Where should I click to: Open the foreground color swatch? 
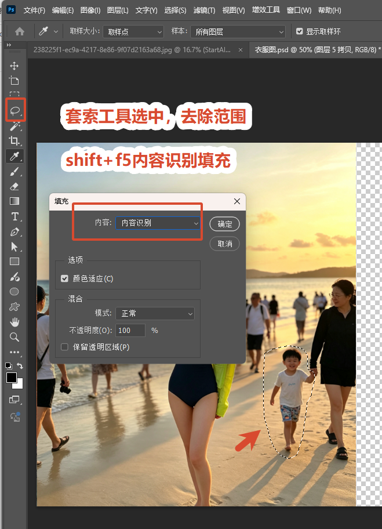point(12,378)
